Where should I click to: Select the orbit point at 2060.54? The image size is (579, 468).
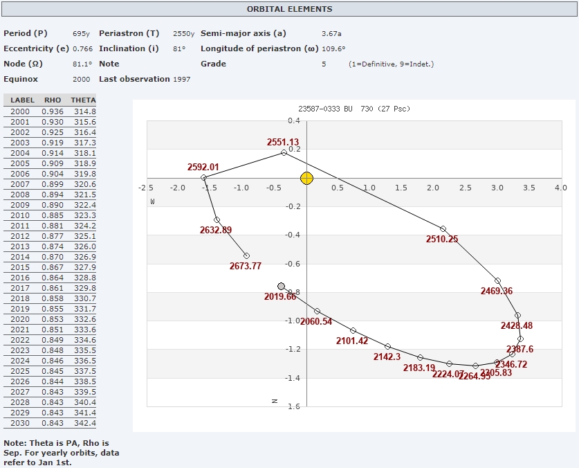pos(317,312)
